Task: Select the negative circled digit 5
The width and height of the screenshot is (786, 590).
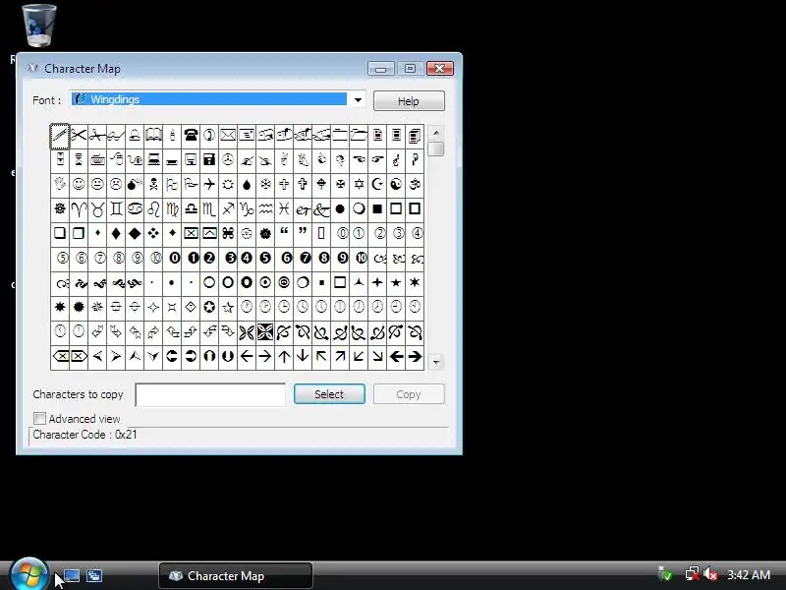Action: pos(265,258)
